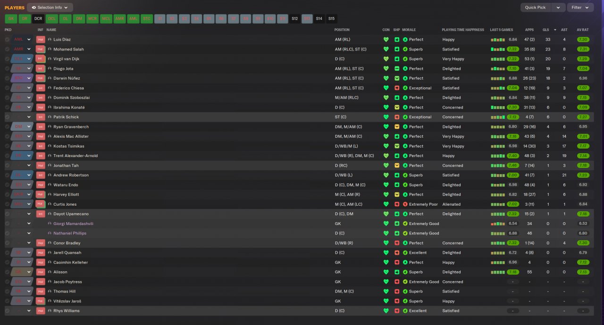
Task: Click the Int info badge next to Virgil van Dijk
Action: pos(41,59)
